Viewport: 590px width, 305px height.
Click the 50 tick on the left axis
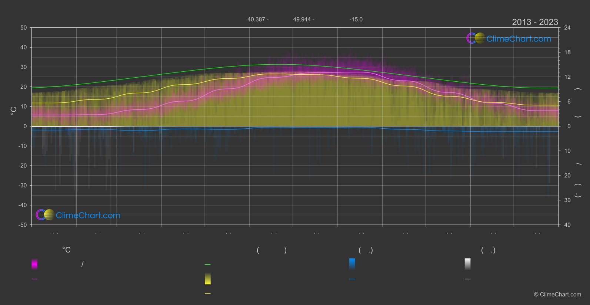point(24,28)
